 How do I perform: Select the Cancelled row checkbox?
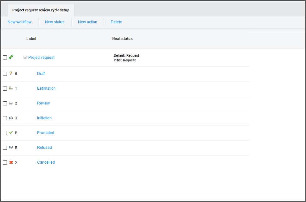[5, 162]
